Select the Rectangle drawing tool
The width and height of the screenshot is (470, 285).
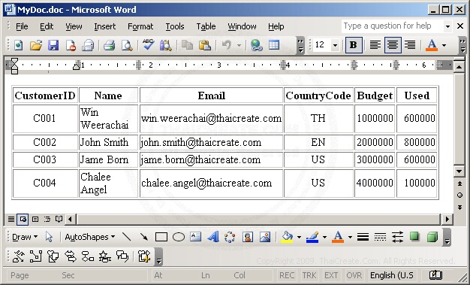click(x=161, y=238)
